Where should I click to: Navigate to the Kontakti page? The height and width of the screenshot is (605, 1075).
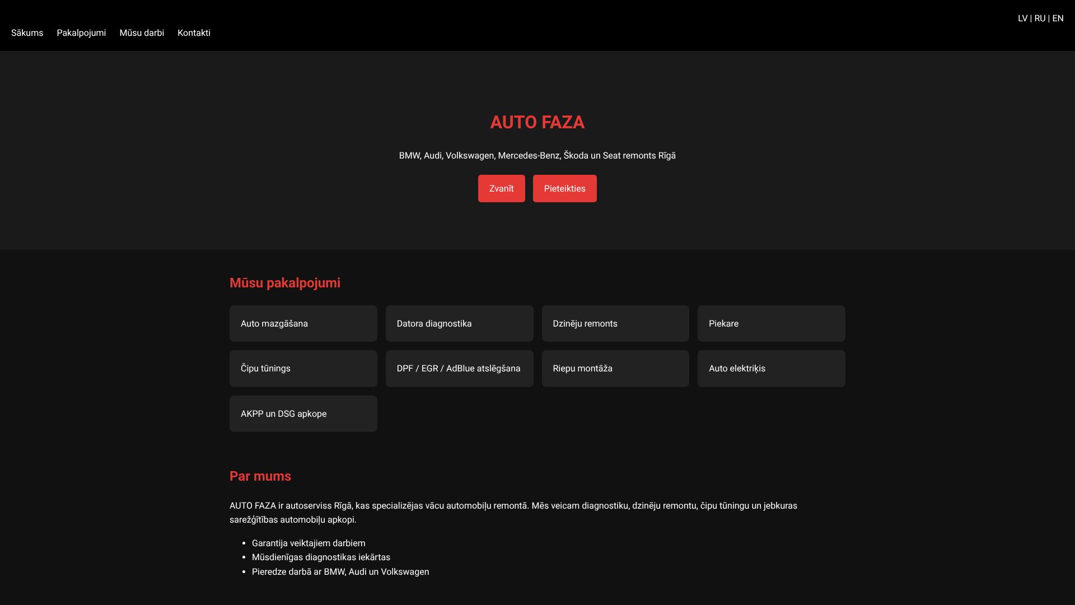point(194,33)
